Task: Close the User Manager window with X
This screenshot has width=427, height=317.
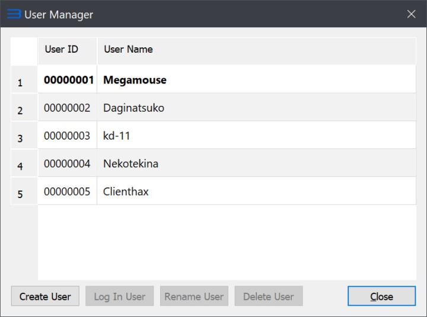Action: click(x=411, y=14)
